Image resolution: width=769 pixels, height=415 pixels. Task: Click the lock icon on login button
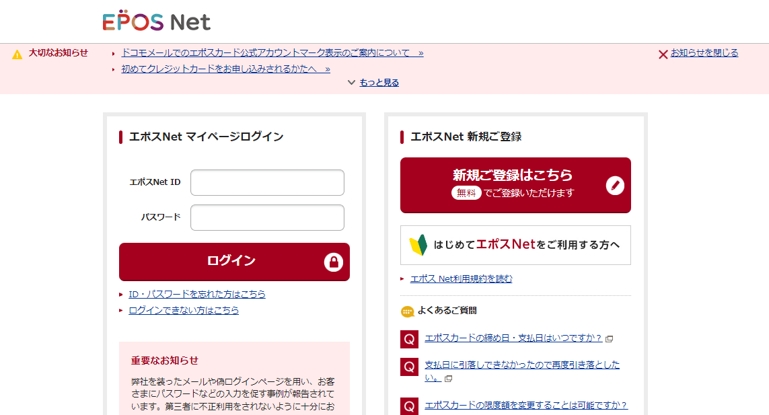coord(334,262)
